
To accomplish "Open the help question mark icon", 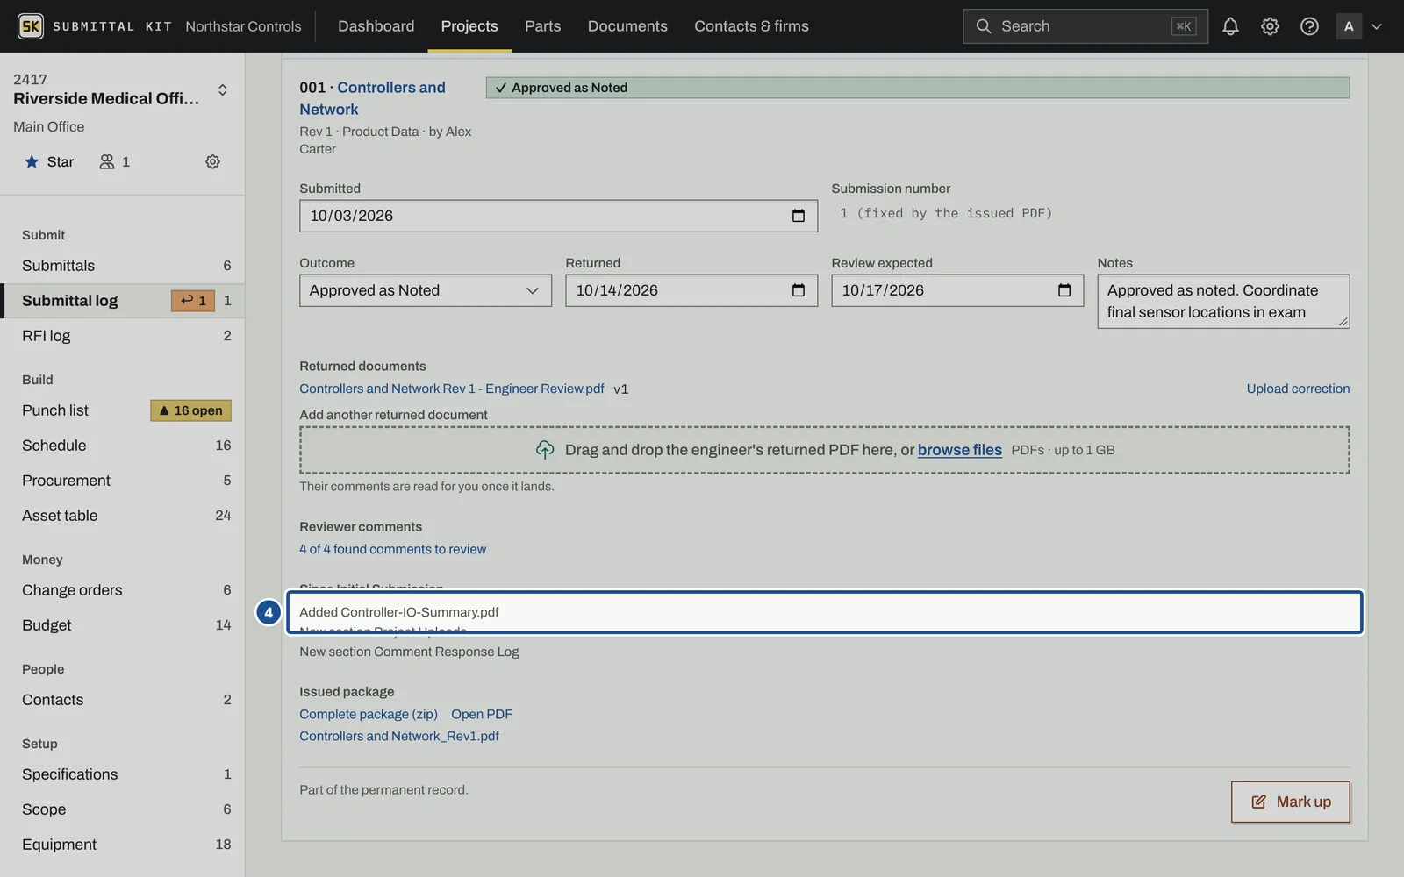I will [1309, 26].
